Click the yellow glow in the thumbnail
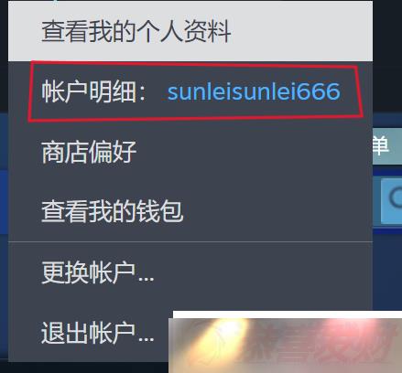This screenshot has width=402, height=373. 226,332
